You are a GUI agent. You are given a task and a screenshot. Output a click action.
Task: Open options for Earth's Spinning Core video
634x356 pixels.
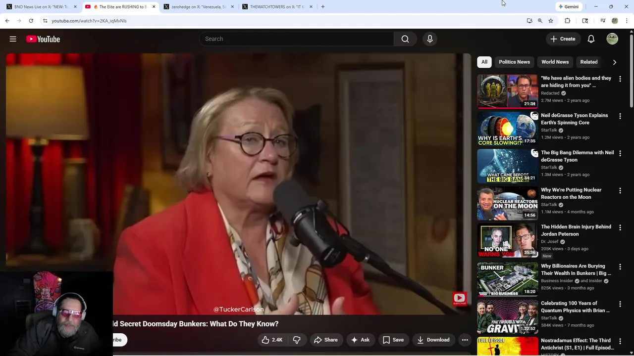click(x=620, y=116)
